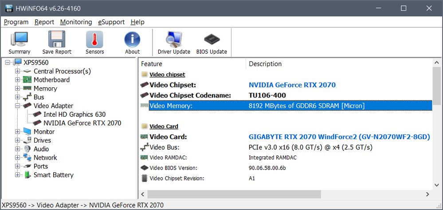Click the Feature column header
This screenshot has height=210, width=443.
pyautogui.click(x=192, y=64)
